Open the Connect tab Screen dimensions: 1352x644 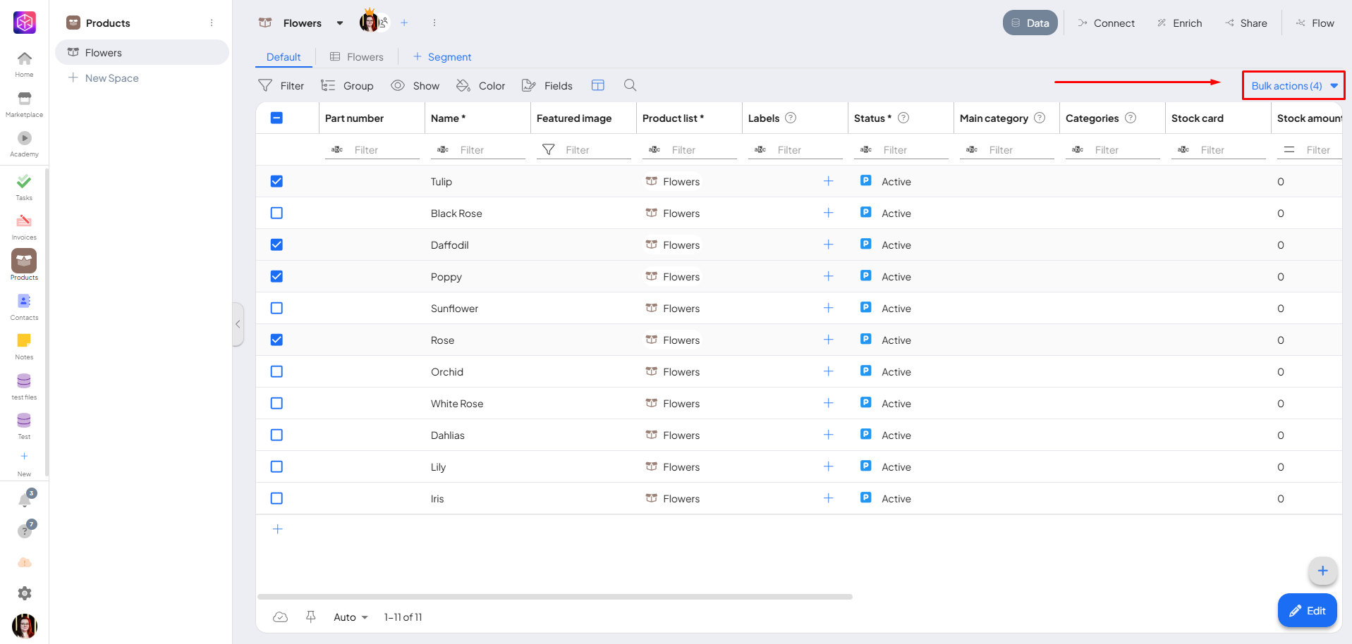click(1106, 23)
